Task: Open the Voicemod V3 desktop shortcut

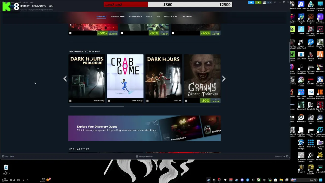Action: (x=320, y=169)
